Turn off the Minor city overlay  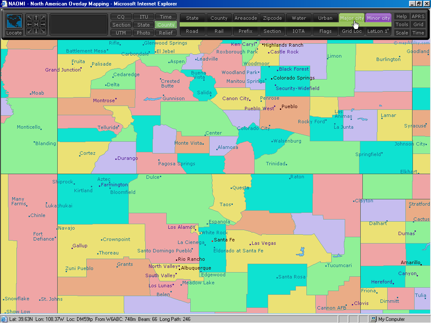(378, 18)
